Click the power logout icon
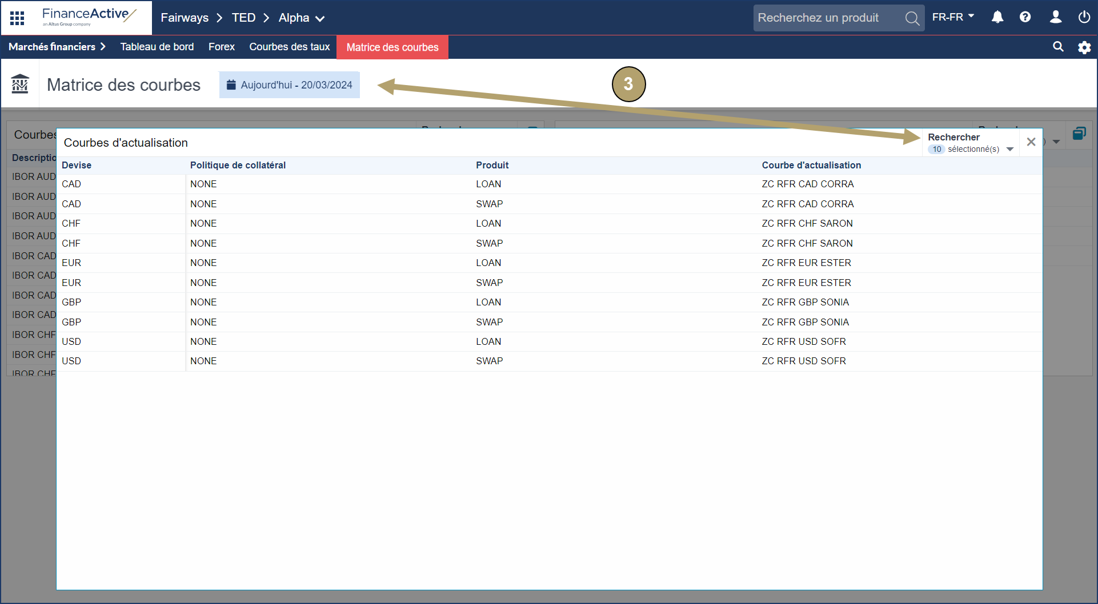 coord(1084,17)
